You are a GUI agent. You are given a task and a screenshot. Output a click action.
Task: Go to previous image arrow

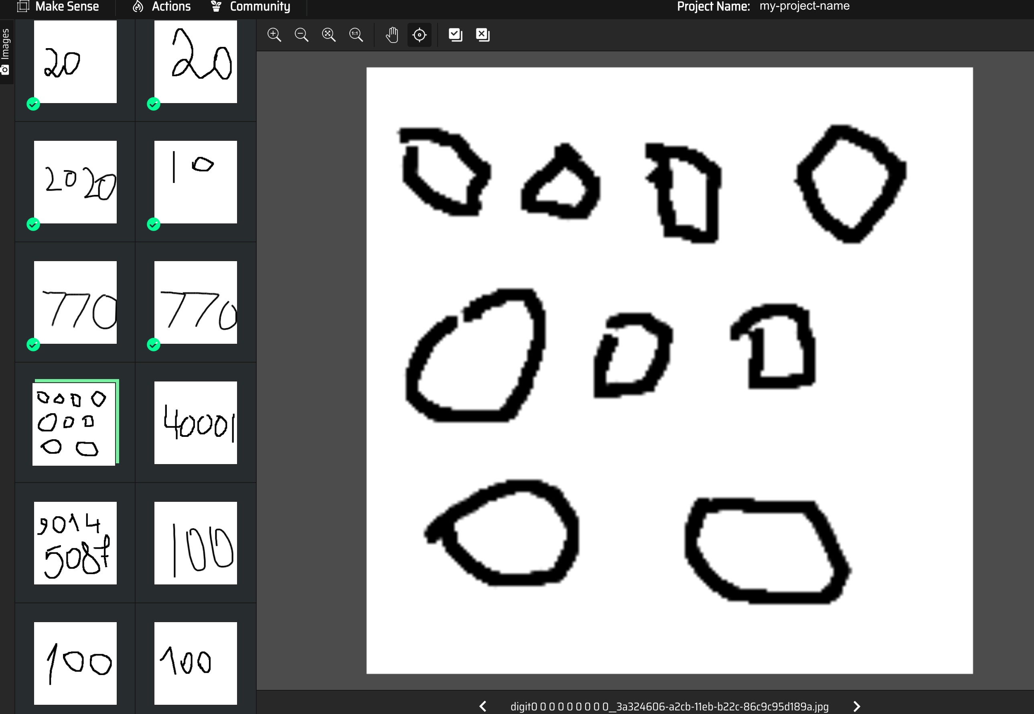[x=483, y=706]
